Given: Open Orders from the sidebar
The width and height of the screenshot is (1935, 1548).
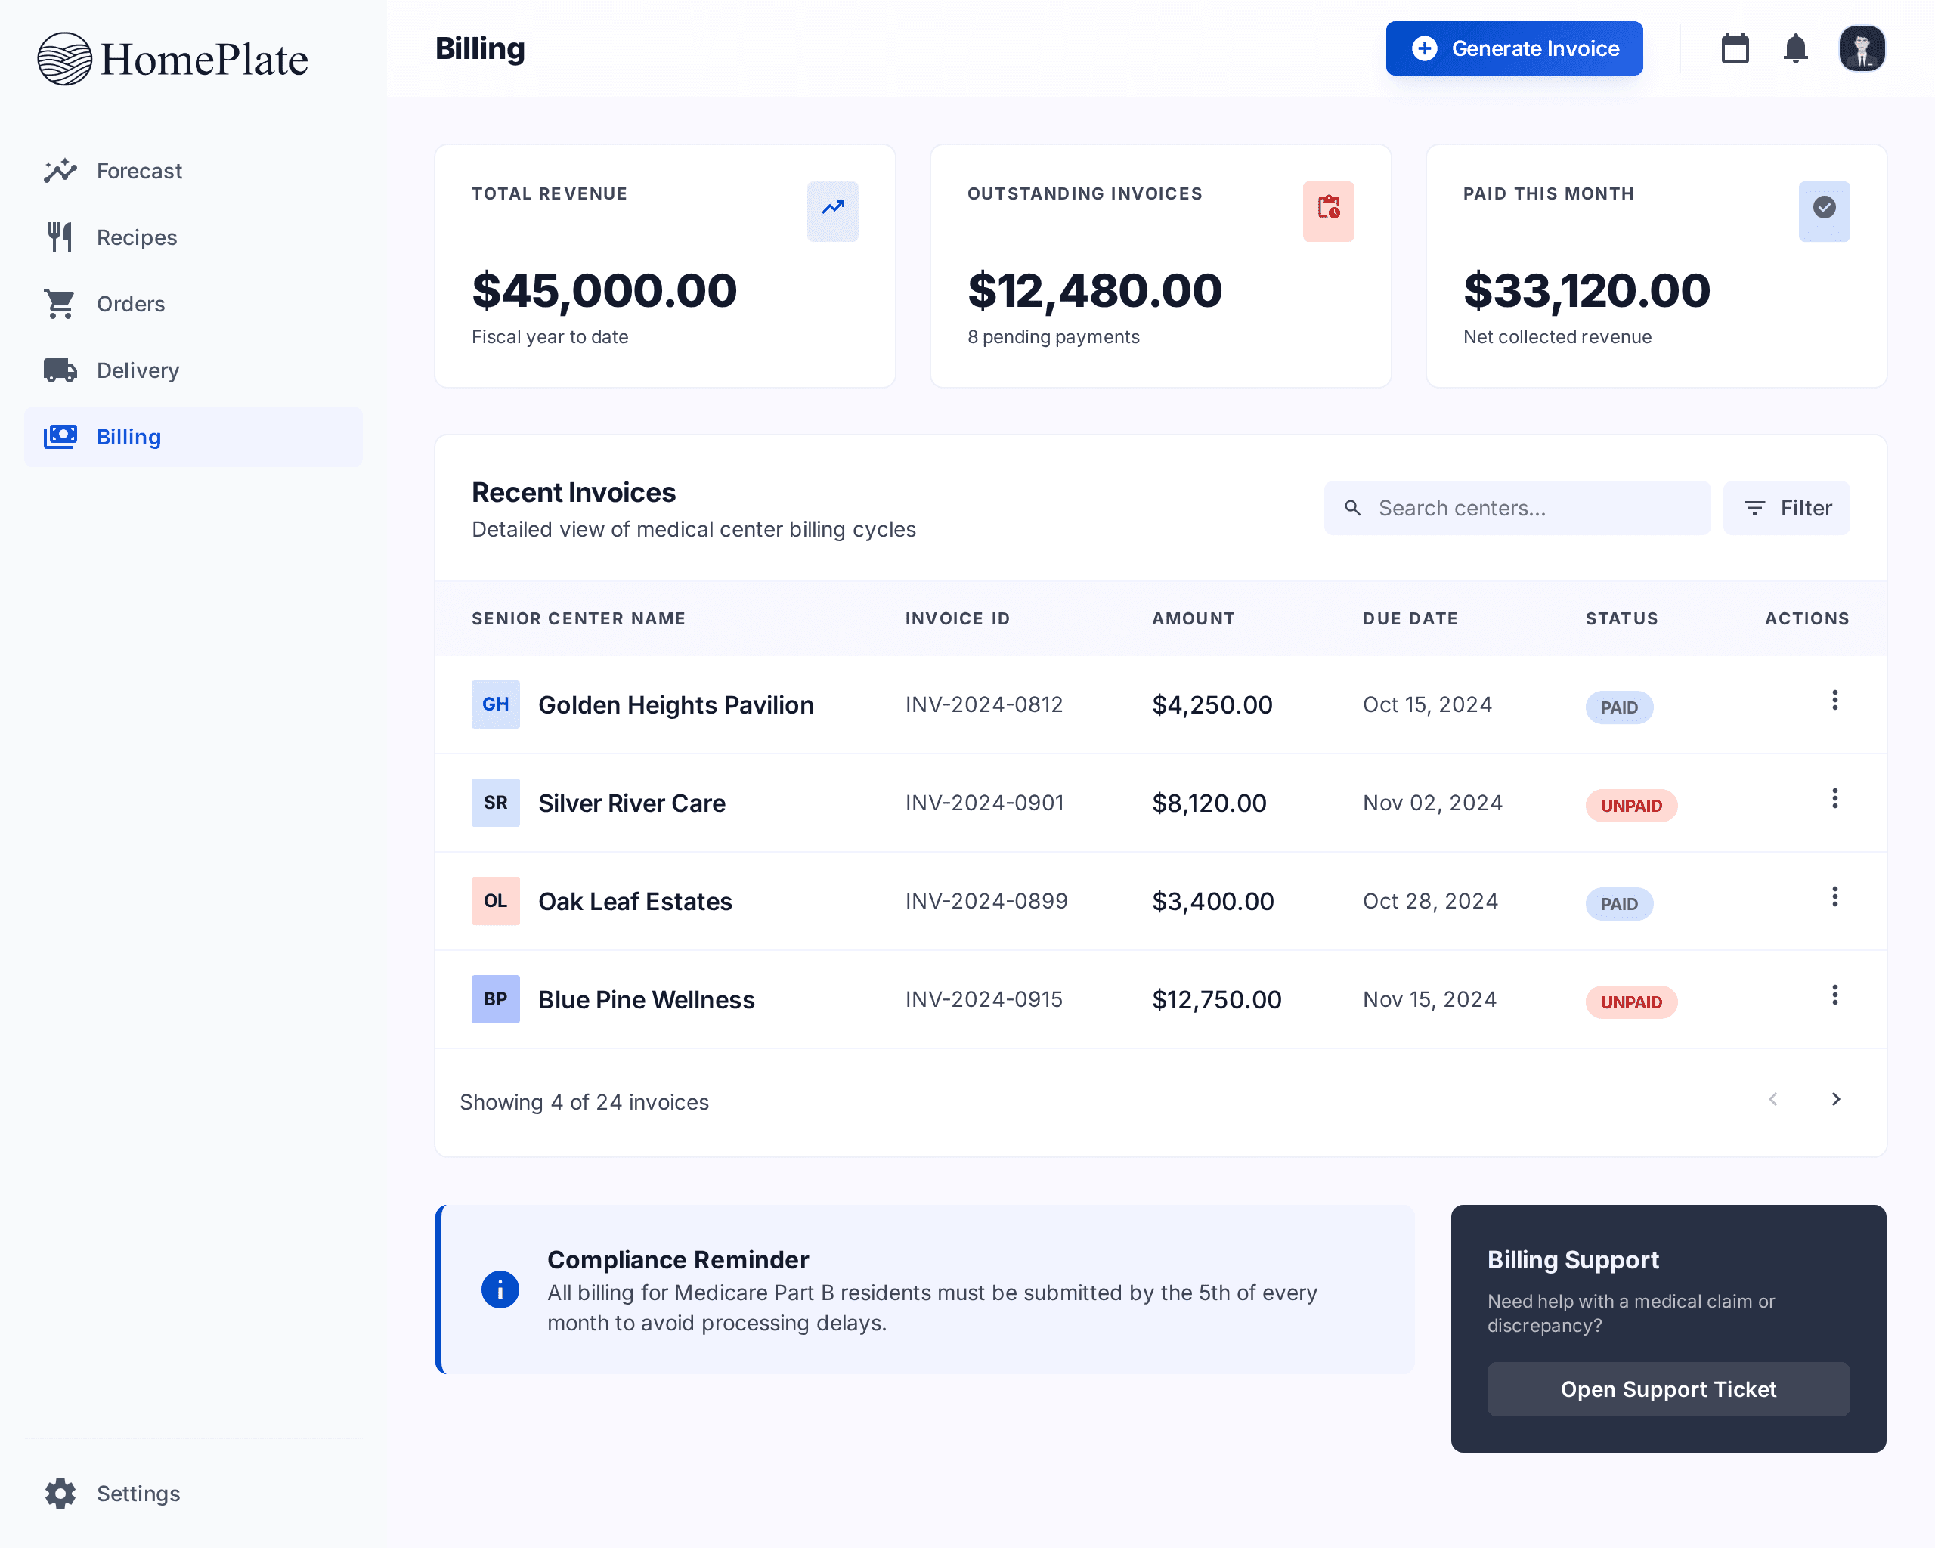Looking at the screenshot, I should (x=130, y=303).
